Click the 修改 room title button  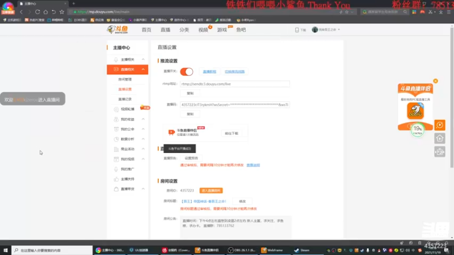click(x=242, y=201)
